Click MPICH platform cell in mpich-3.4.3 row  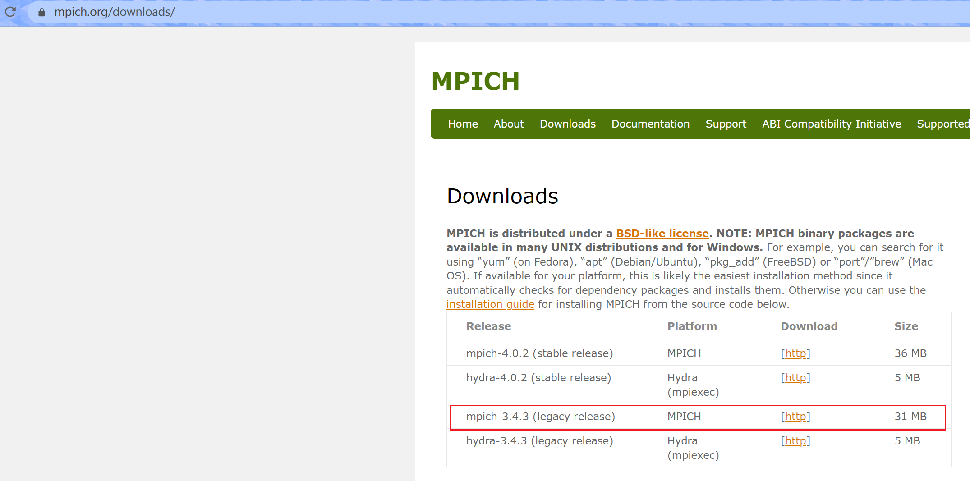coord(684,417)
